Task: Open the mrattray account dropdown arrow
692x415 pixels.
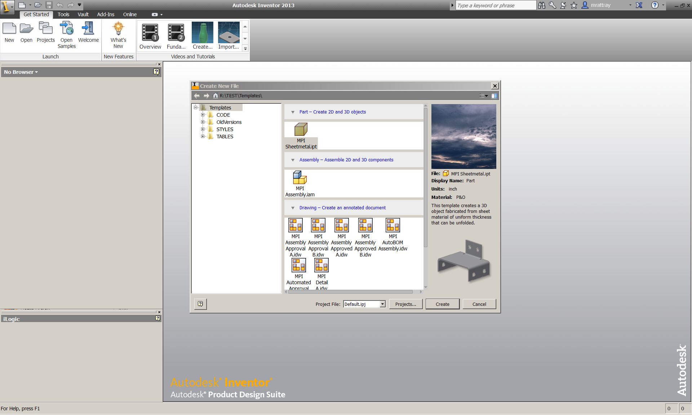Action: 630,5
